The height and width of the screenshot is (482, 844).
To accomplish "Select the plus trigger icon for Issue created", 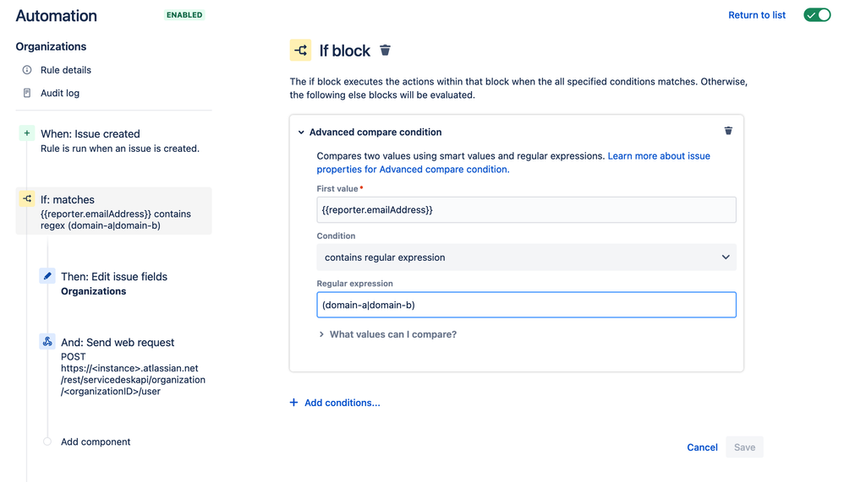I will click(x=27, y=133).
